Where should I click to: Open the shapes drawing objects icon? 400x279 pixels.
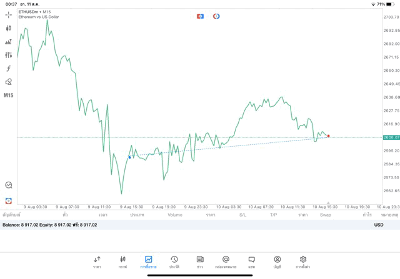[x=9, y=82]
